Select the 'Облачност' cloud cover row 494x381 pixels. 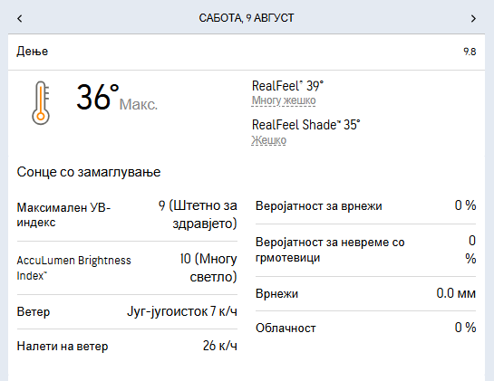tap(366, 328)
